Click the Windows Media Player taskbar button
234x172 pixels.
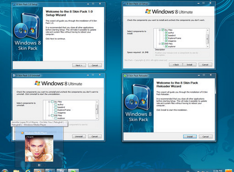39,170
